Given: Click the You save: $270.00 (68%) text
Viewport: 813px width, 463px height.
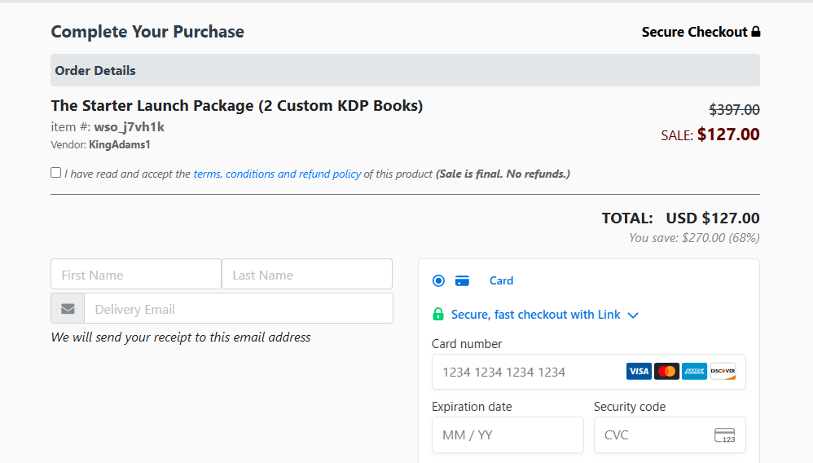Looking at the screenshot, I should tap(694, 238).
